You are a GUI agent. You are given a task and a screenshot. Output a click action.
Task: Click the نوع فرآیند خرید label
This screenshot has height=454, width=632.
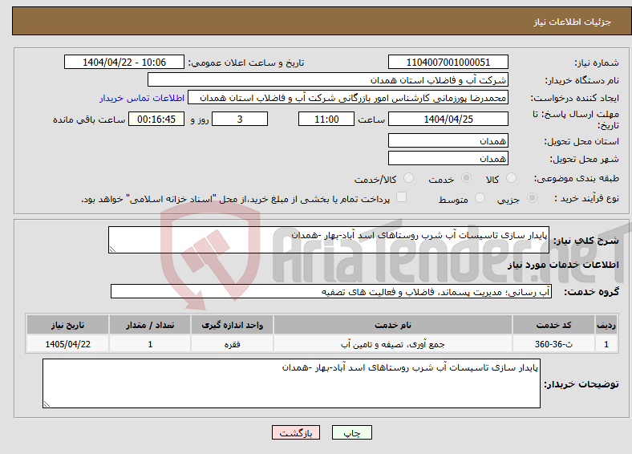coord(587,198)
